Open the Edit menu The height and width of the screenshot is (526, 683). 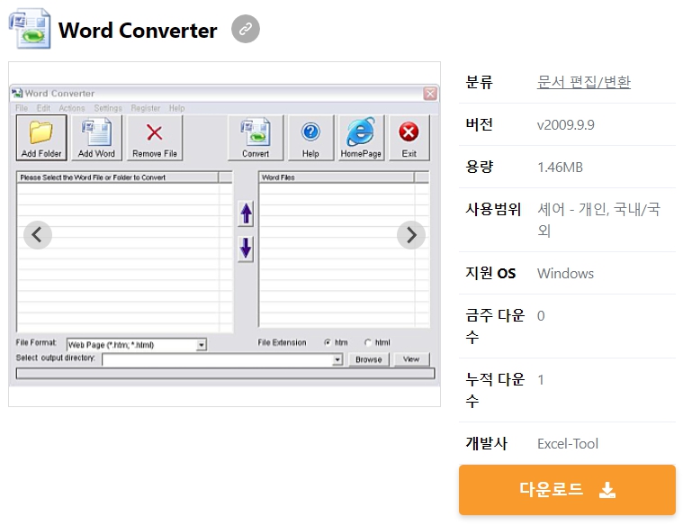43,108
